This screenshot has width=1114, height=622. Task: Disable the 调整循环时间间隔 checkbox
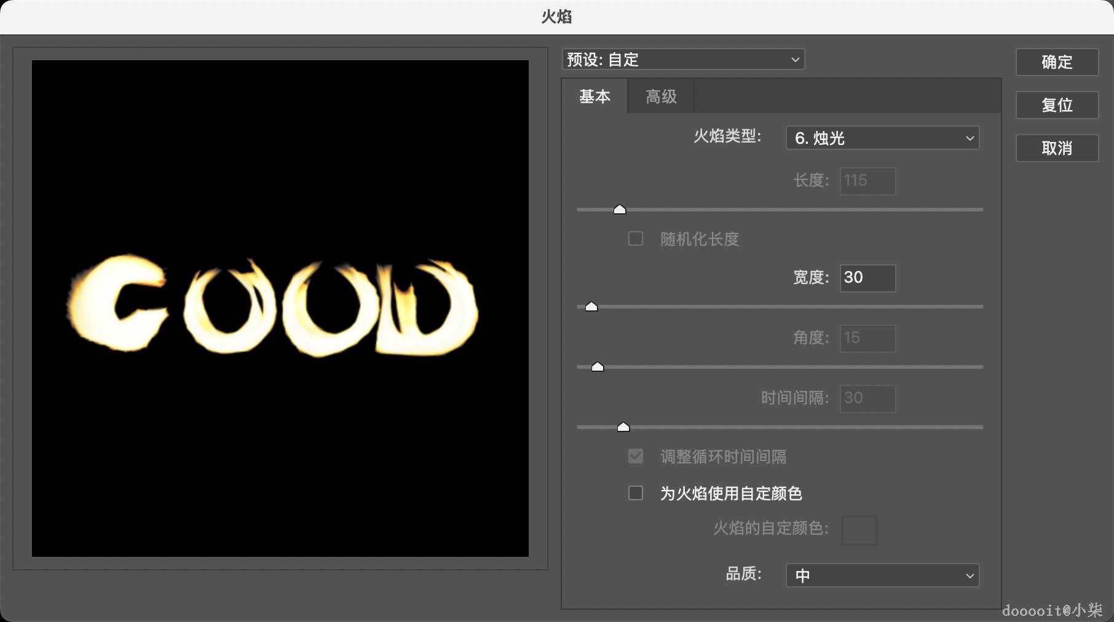[x=635, y=456]
